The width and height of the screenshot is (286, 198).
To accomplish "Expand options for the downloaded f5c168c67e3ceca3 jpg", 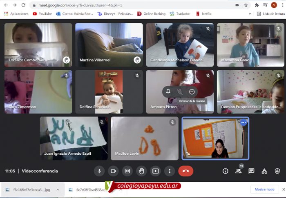I will pos(58,189).
